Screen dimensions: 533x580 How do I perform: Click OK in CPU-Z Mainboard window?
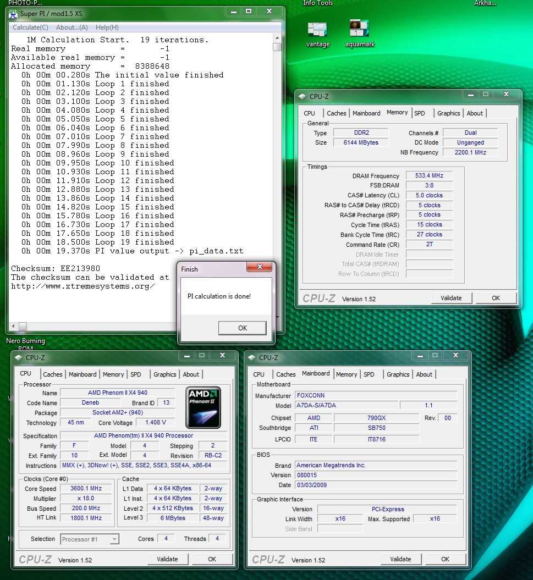pyautogui.click(x=445, y=559)
